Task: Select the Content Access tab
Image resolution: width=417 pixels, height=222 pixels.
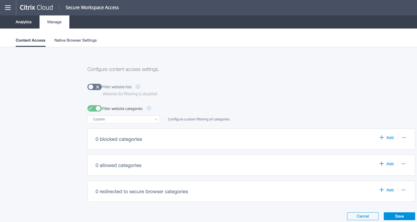Action: (x=31, y=40)
